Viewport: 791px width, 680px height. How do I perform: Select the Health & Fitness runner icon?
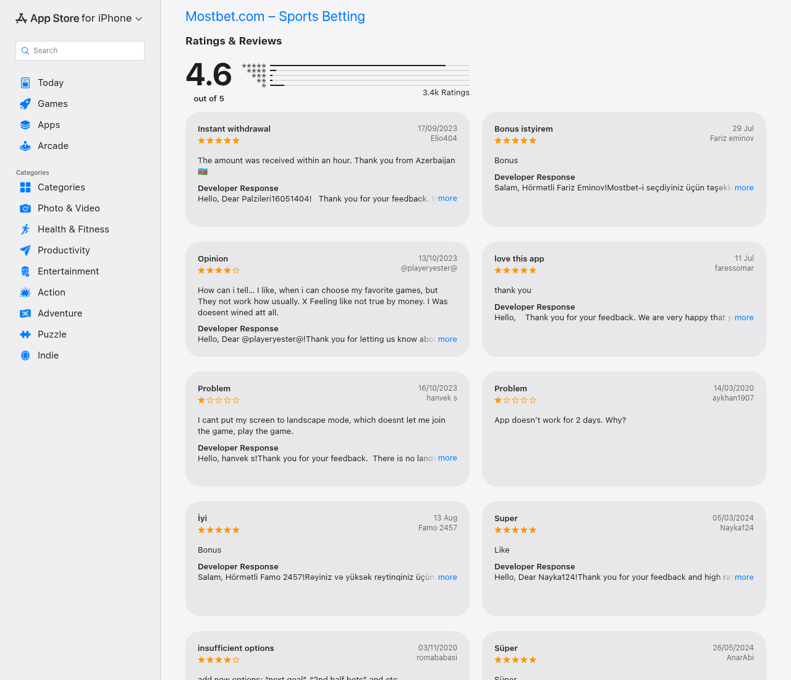click(25, 229)
